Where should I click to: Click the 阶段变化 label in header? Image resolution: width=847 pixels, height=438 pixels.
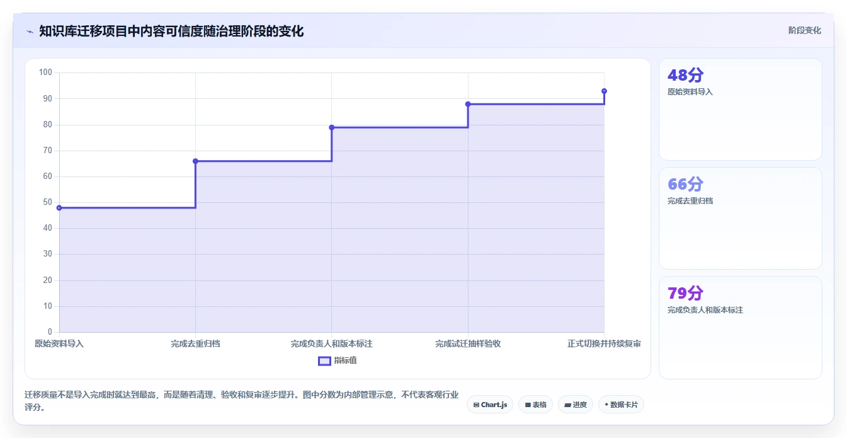point(804,30)
